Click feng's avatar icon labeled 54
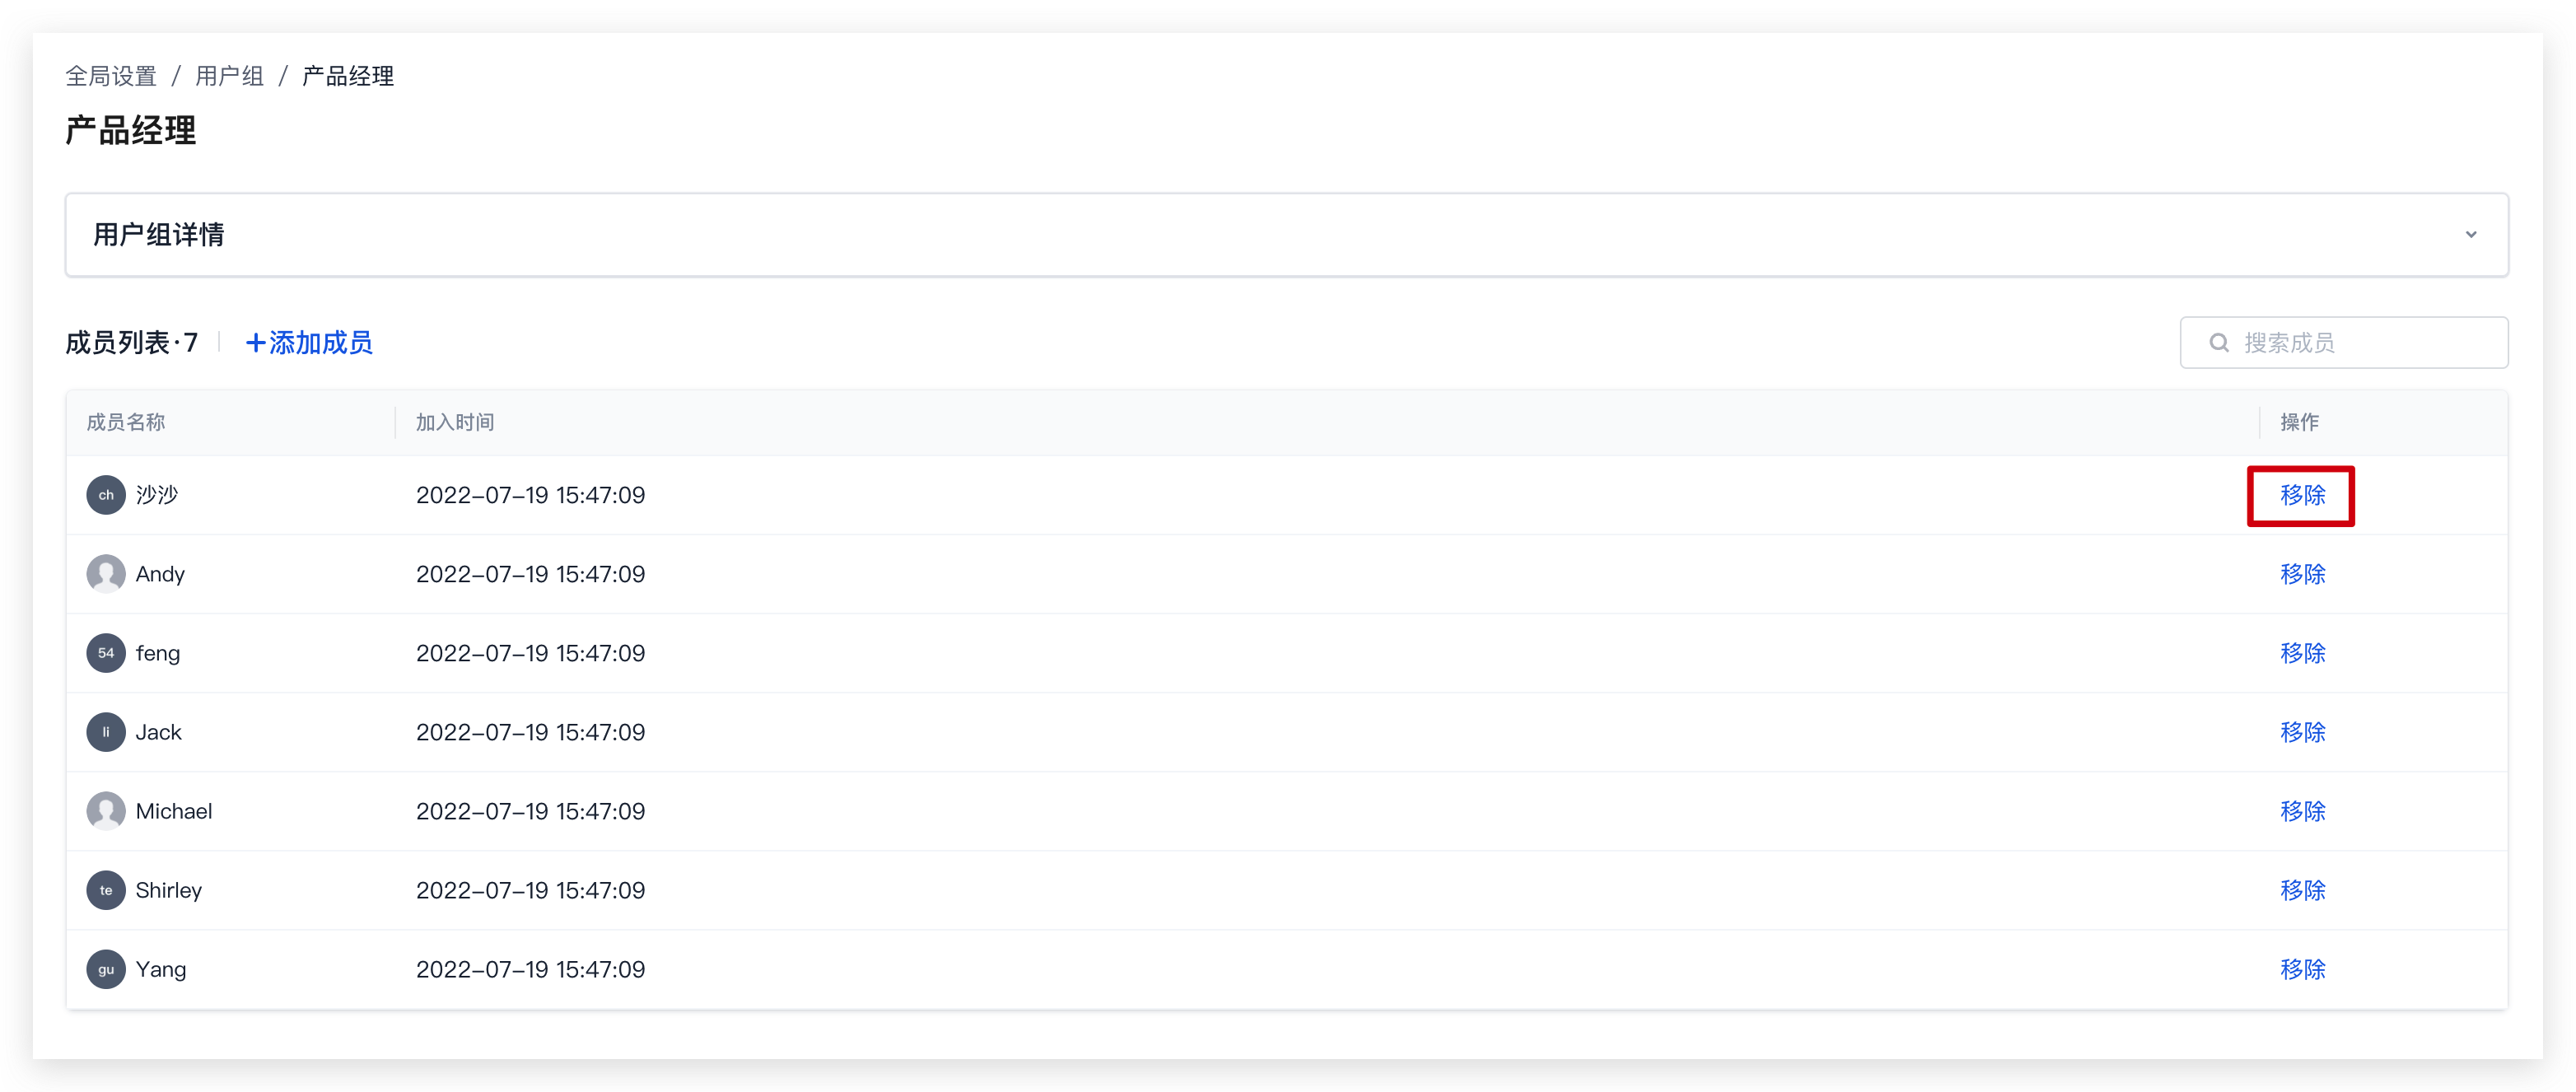This screenshot has height=1092, width=2576. click(106, 653)
